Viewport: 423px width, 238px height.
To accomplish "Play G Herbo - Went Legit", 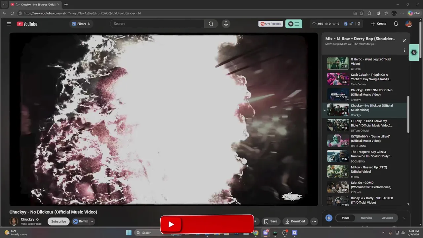I will coord(364,64).
